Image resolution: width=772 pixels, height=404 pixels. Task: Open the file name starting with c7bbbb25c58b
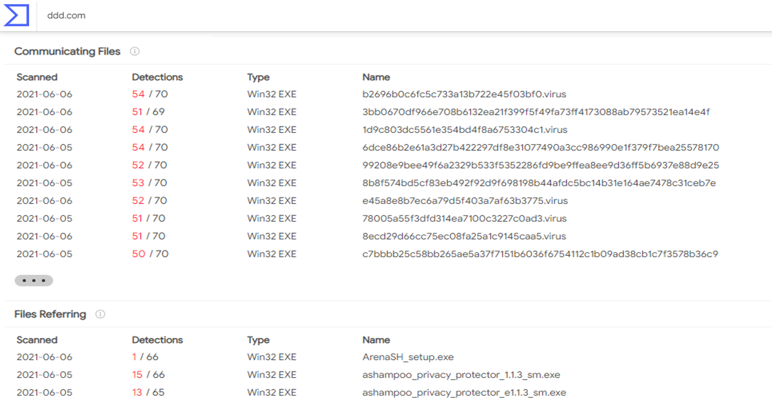[x=540, y=254]
